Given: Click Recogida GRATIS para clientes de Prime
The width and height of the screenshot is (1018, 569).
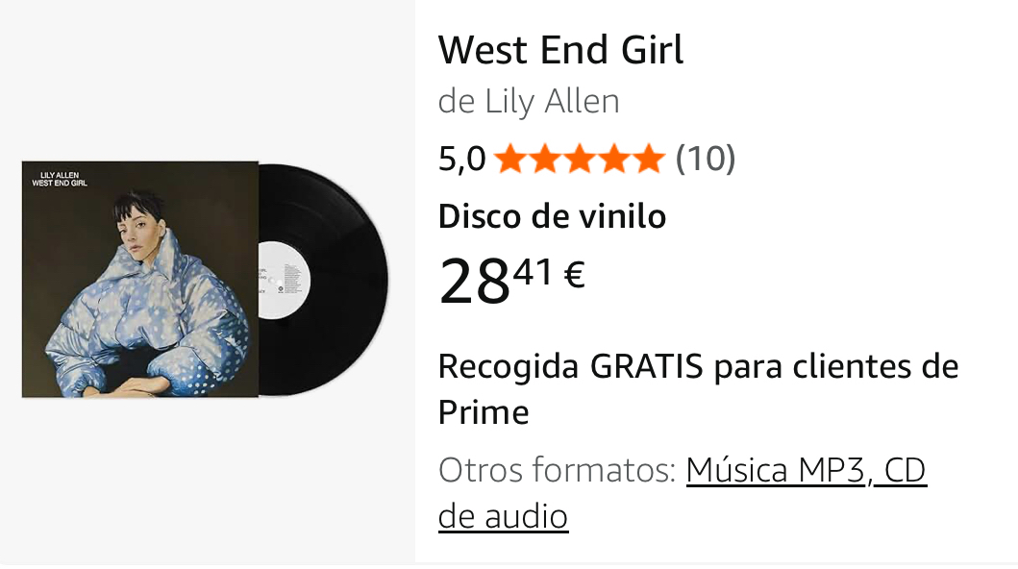Looking at the screenshot, I should click(698, 389).
